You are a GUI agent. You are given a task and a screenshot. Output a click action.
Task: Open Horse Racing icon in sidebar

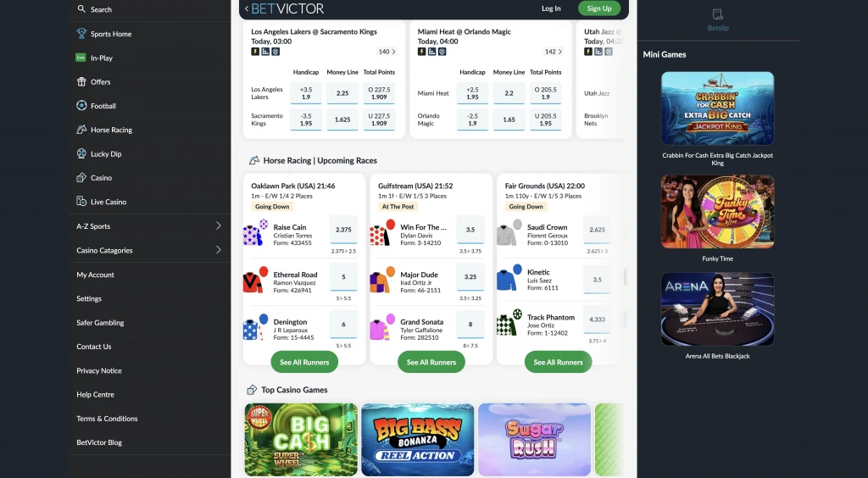pos(81,130)
